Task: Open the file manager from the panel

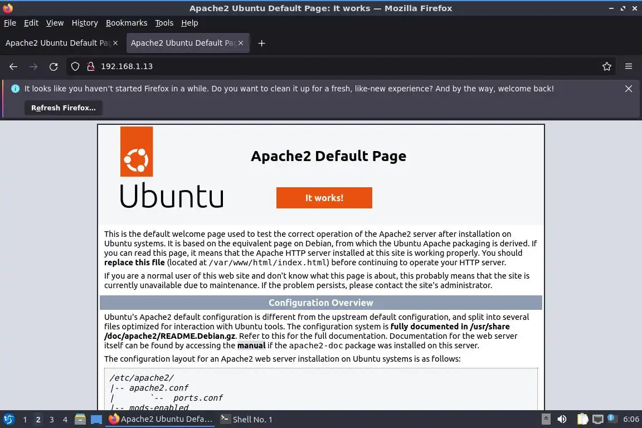Action: (x=80, y=420)
